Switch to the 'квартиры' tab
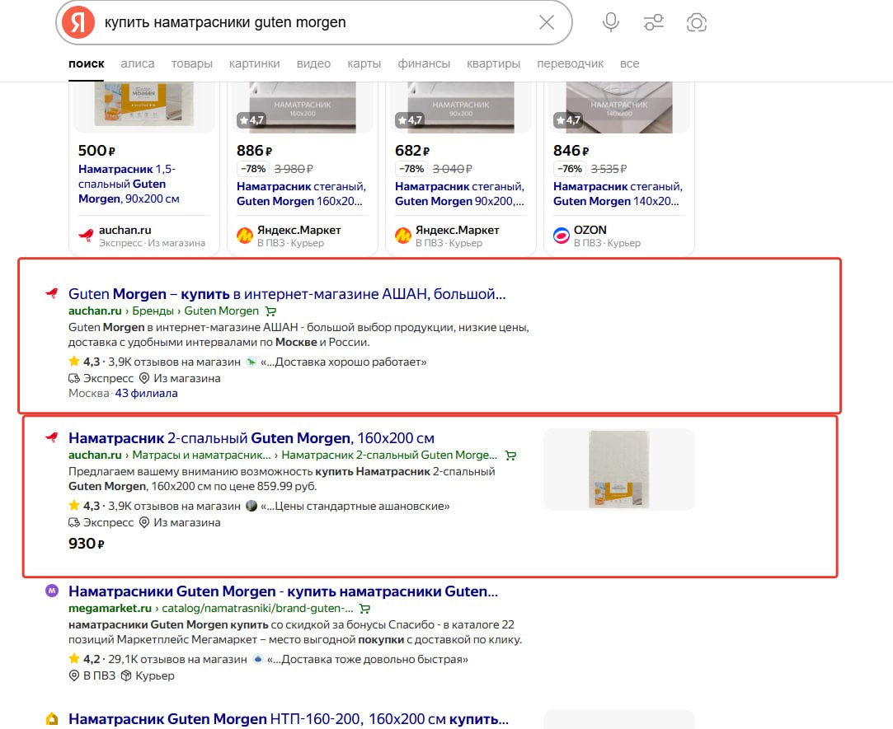The image size is (893, 729). (x=494, y=63)
